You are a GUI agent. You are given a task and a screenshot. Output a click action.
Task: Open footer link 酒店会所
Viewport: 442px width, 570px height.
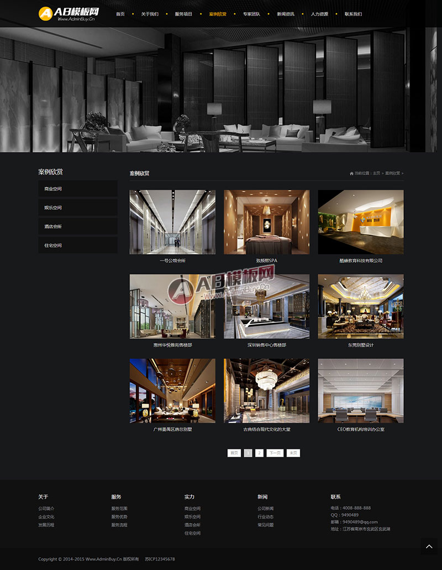coord(192,525)
